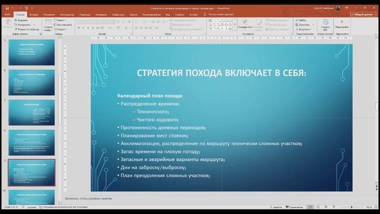The image size is (380, 214).
Task: Open the Replace (Заменить) dropdown arrow
Action: point(313,25)
